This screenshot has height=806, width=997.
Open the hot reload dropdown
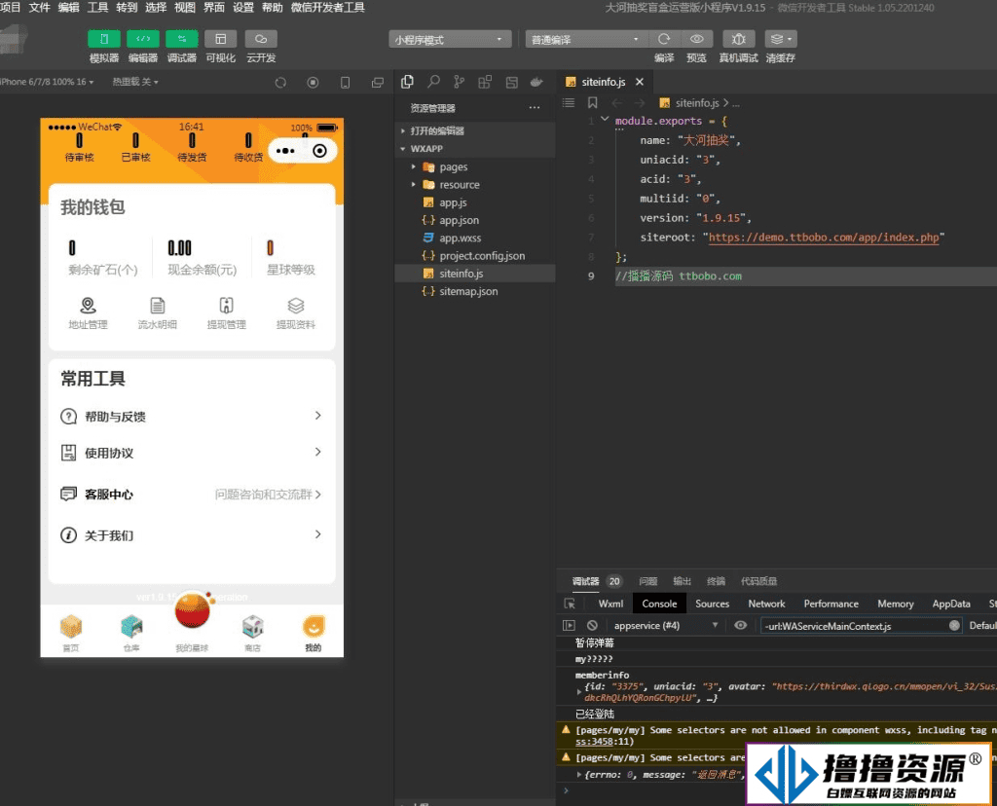135,82
